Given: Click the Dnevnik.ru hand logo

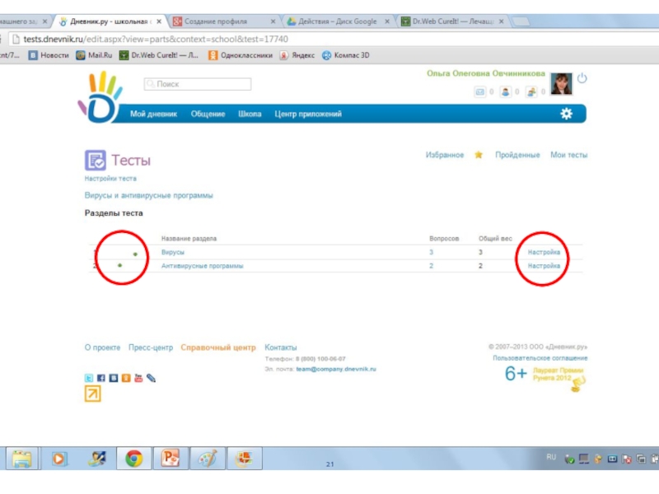Looking at the screenshot, I should pyautogui.click(x=99, y=97).
